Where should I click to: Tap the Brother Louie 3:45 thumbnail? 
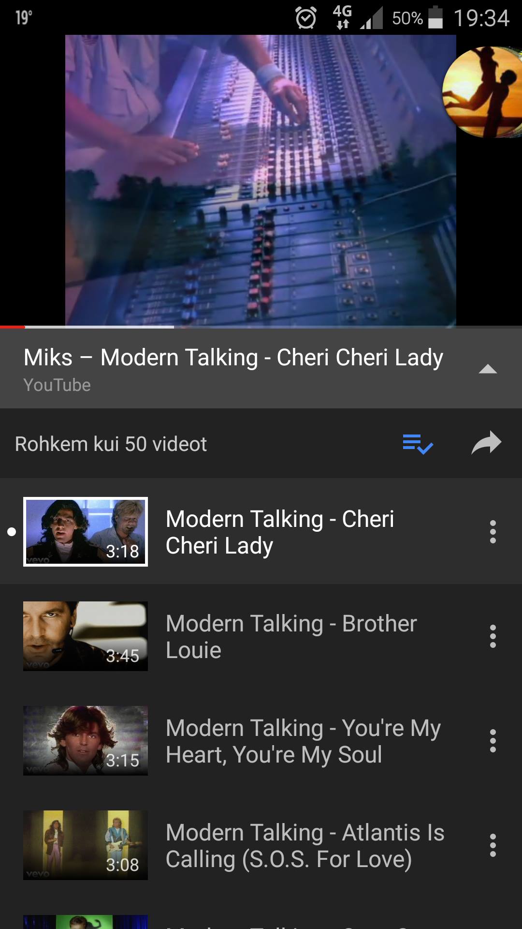click(x=86, y=636)
